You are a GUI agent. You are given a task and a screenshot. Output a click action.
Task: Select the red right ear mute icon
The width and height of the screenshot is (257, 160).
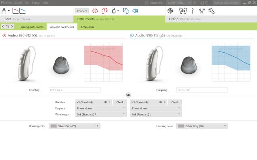(95, 11)
